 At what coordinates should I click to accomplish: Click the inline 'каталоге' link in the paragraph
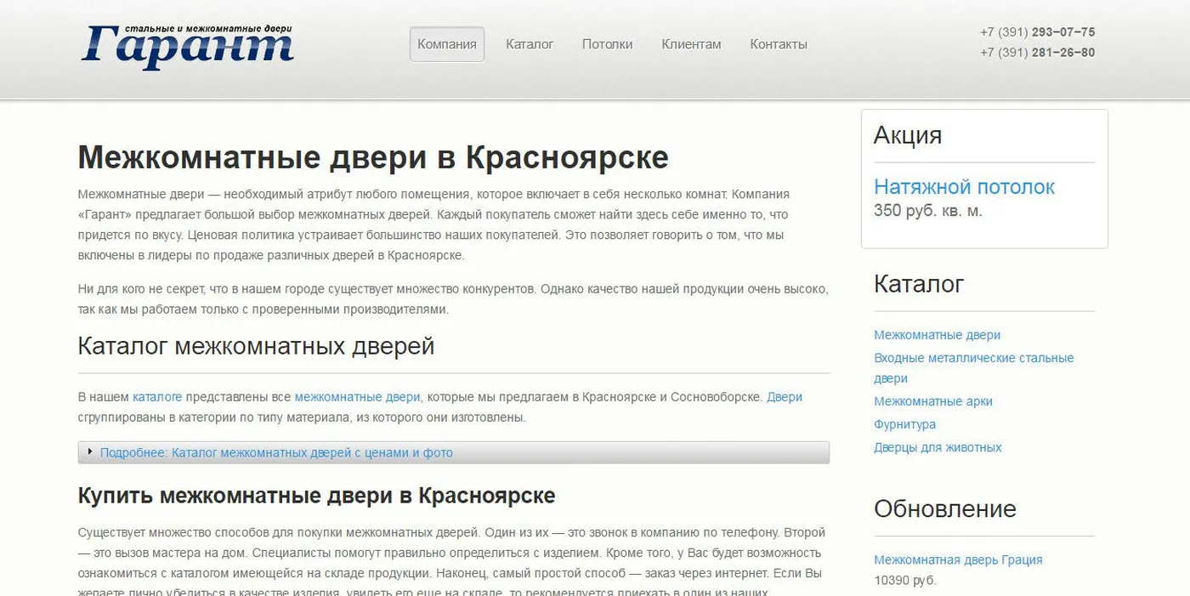click(157, 397)
